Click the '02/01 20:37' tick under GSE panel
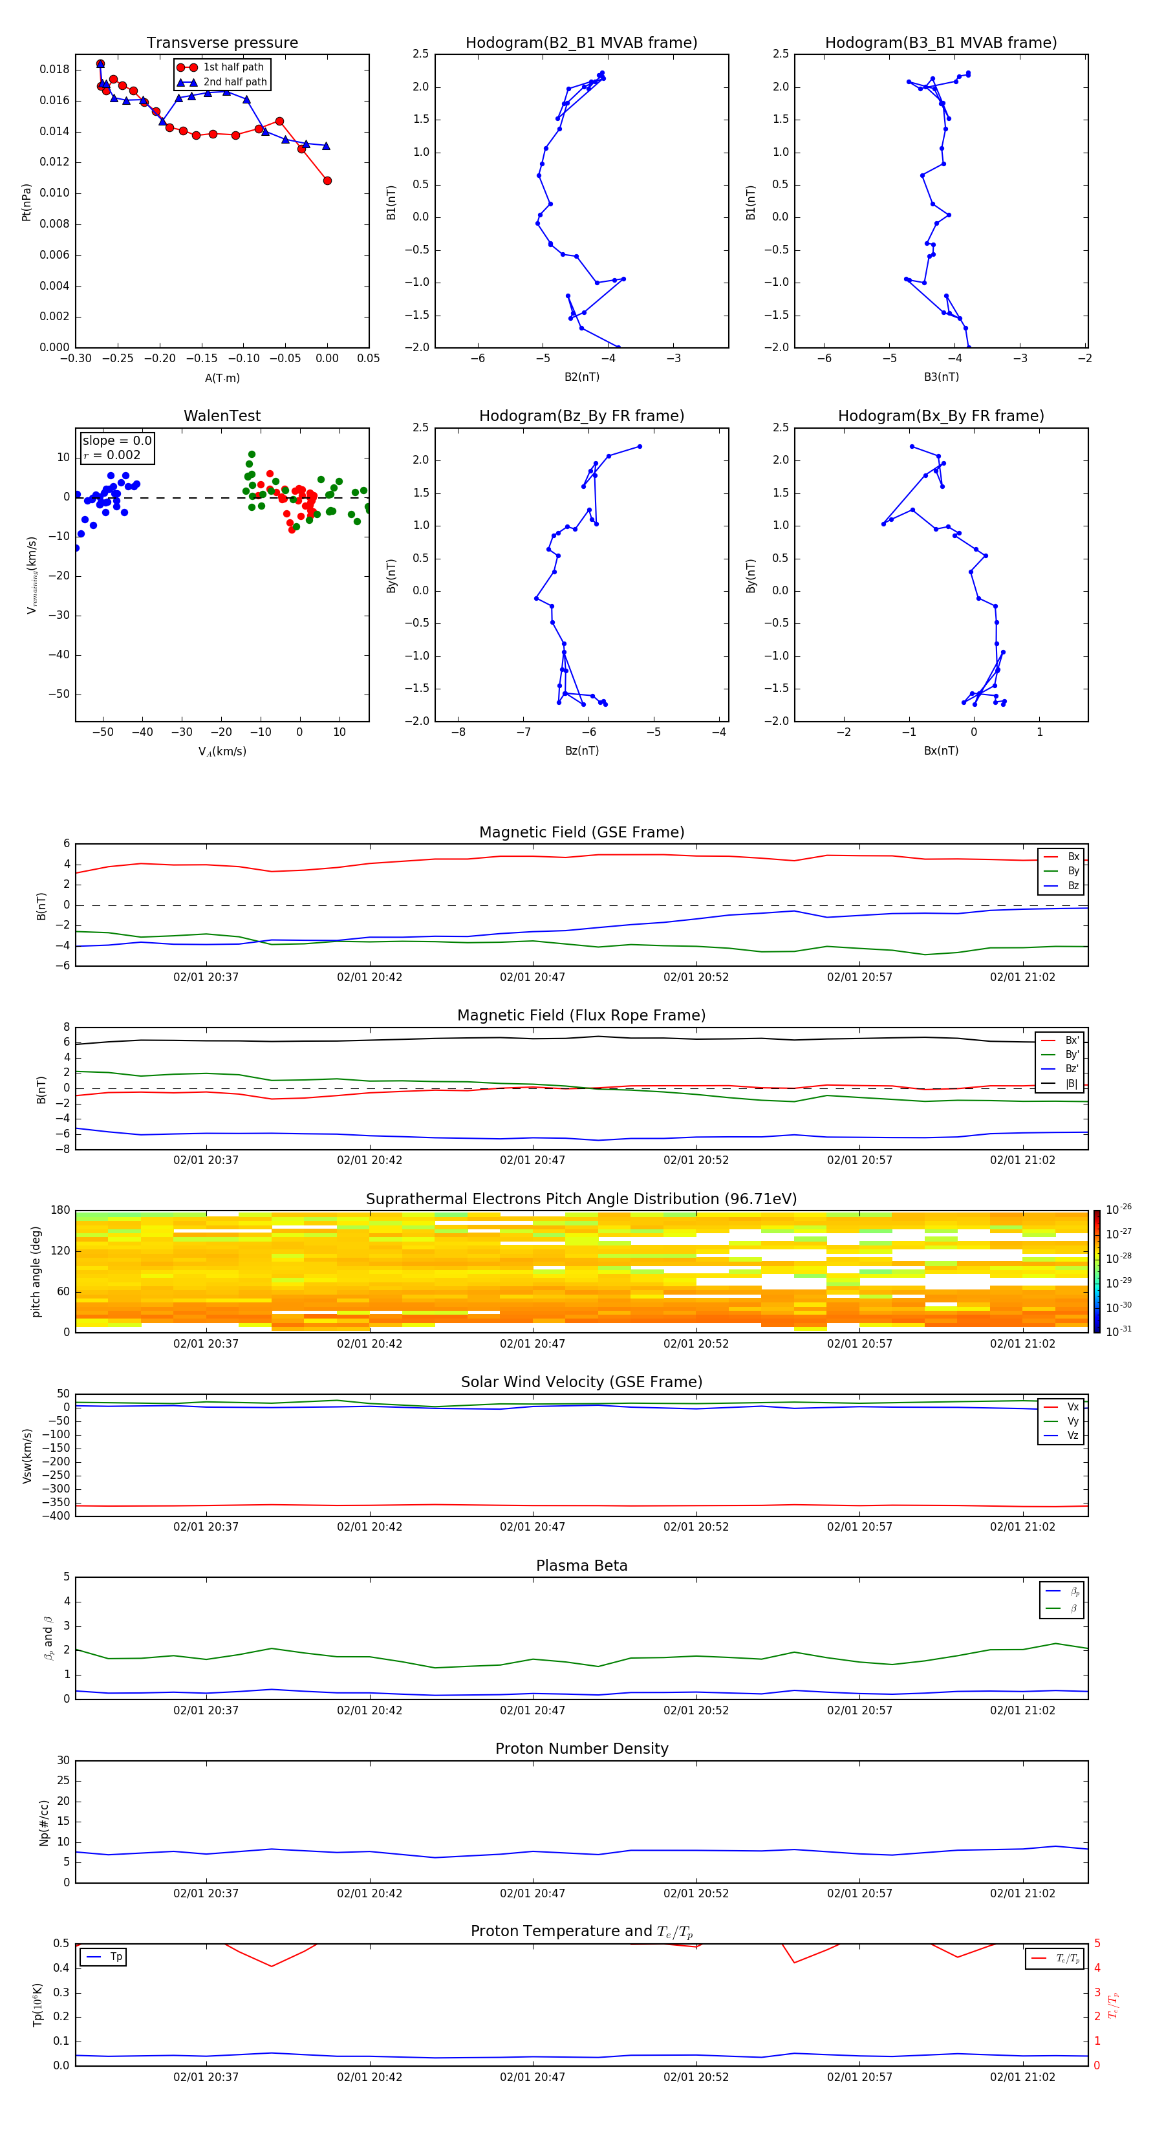The width and height of the screenshot is (1164, 2134). click(x=206, y=978)
